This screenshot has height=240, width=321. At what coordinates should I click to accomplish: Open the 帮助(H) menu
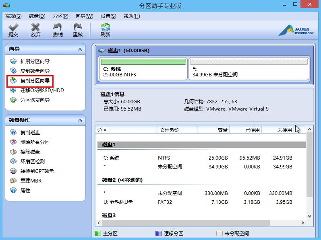click(132, 16)
